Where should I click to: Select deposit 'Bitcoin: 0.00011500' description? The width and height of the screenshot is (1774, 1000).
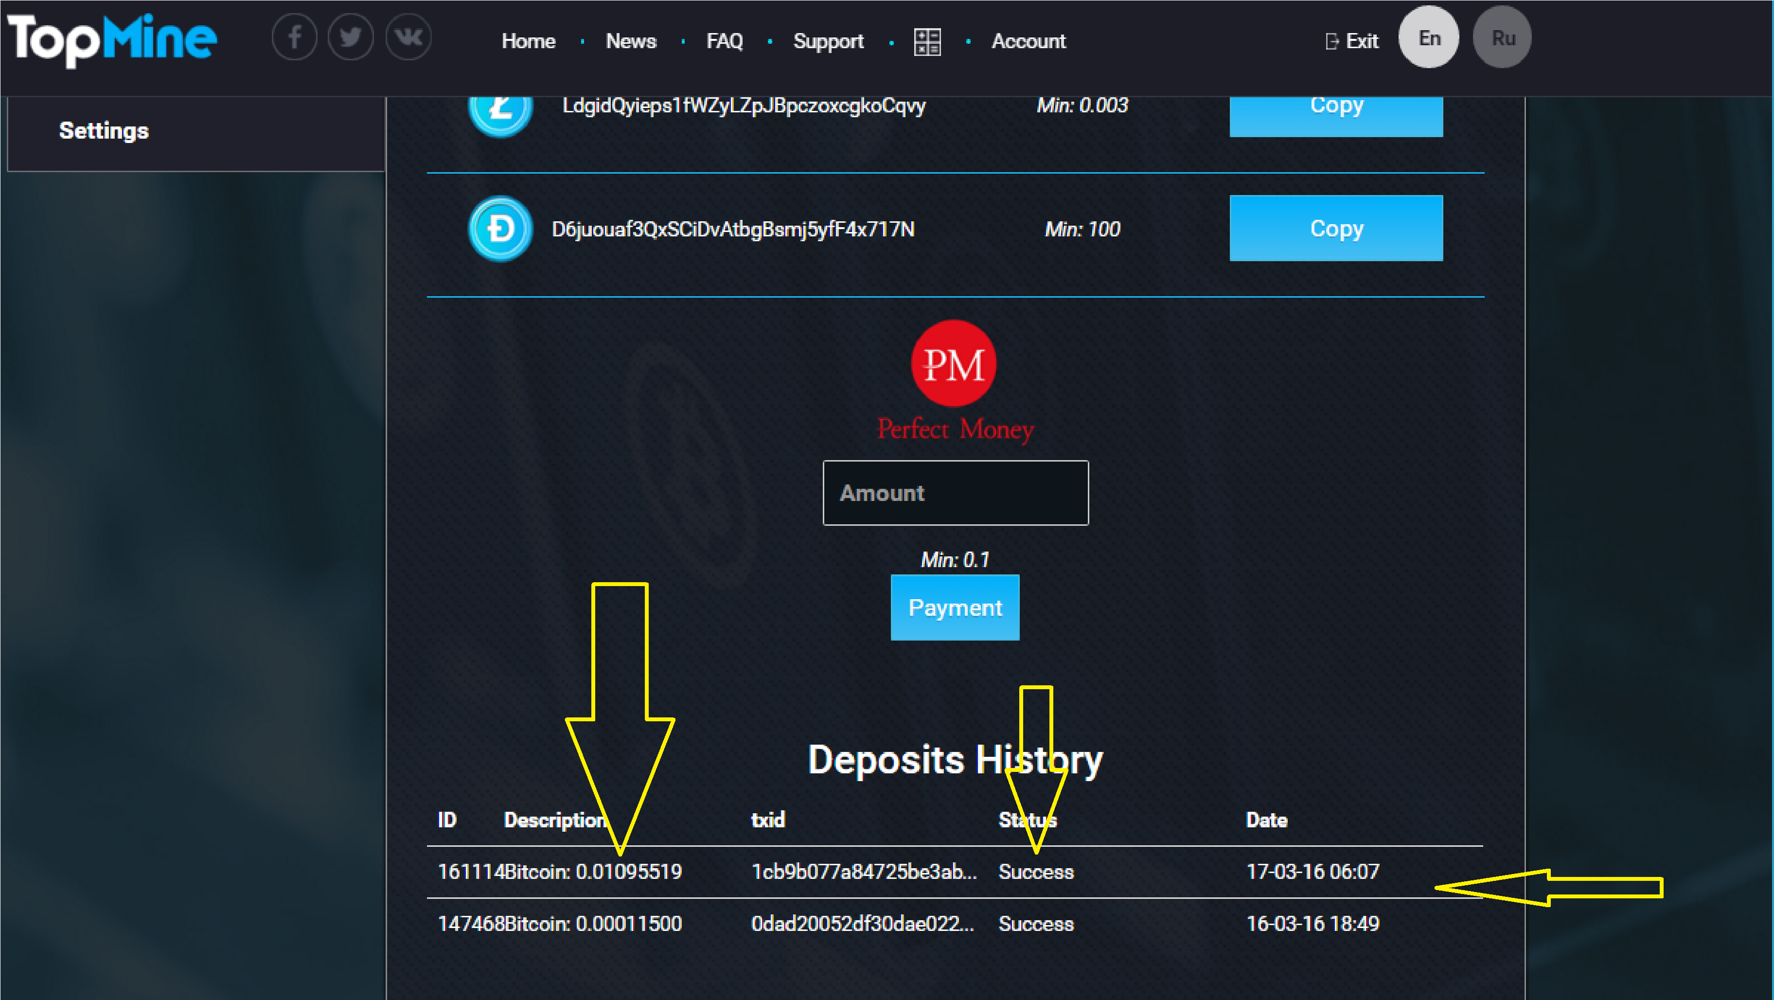[593, 924]
